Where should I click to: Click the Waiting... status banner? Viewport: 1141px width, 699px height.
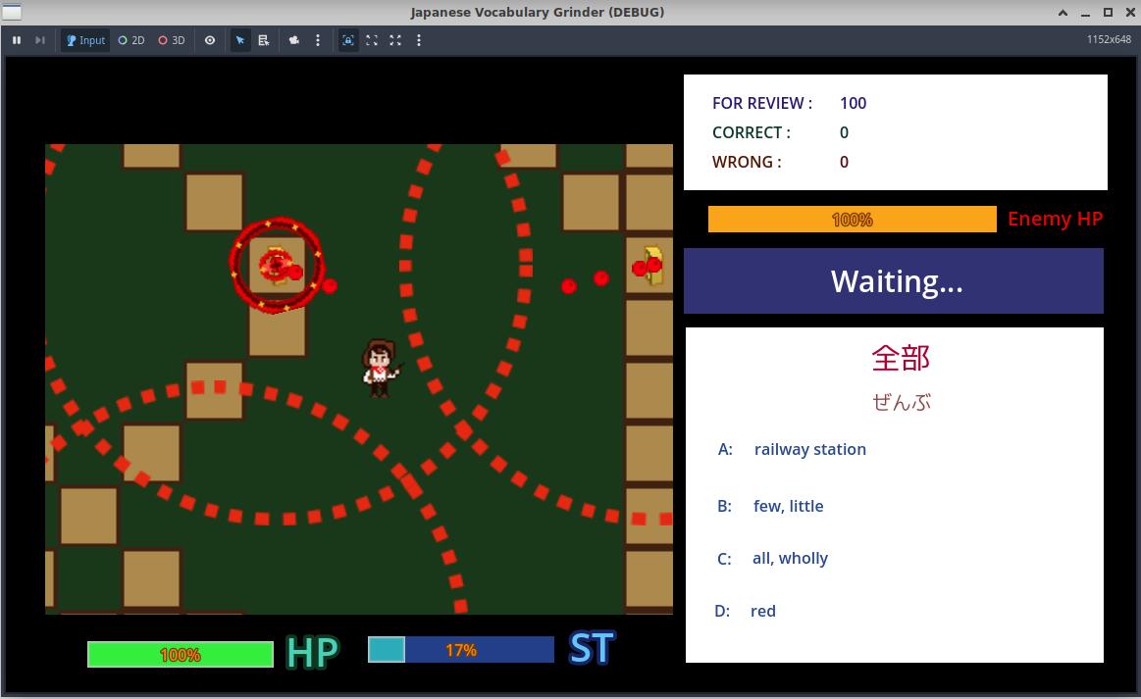click(x=894, y=280)
